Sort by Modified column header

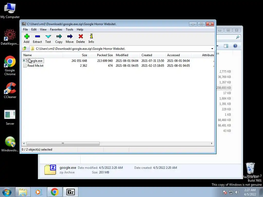tap(127, 55)
